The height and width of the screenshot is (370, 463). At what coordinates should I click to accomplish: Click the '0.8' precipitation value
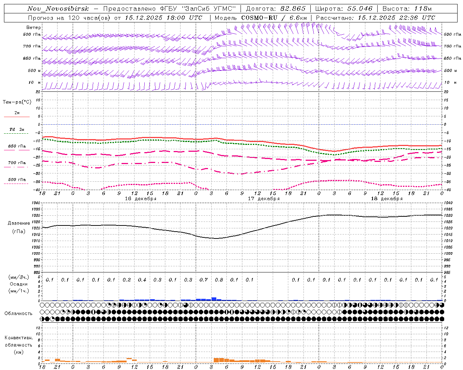219,280
